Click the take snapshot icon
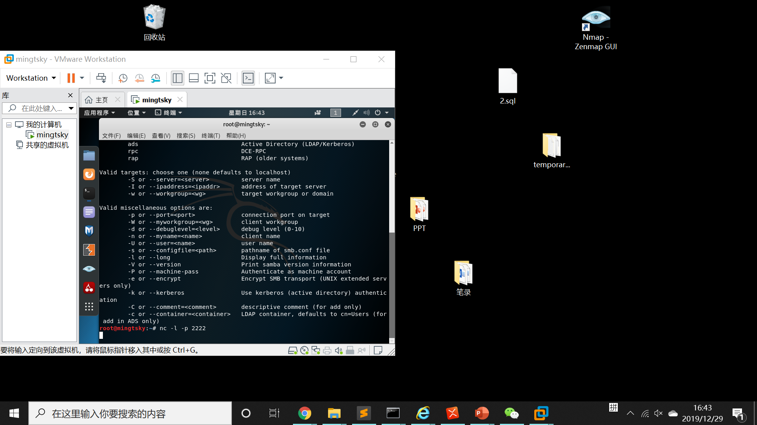The image size is (757, 425). (123, 78)
